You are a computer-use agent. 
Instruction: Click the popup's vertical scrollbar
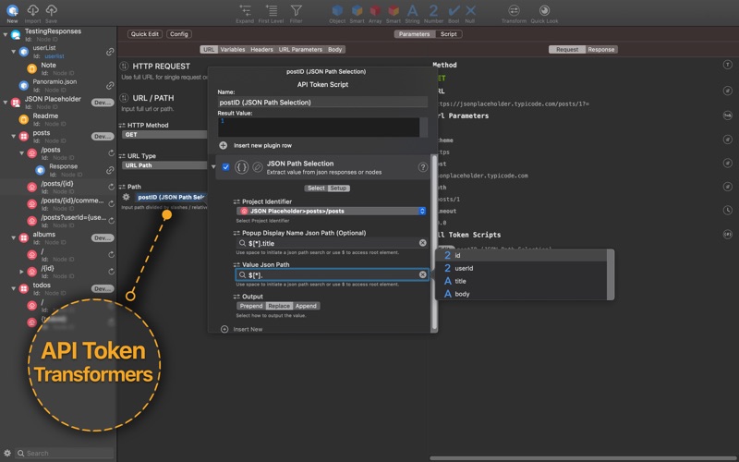point(434,242)
